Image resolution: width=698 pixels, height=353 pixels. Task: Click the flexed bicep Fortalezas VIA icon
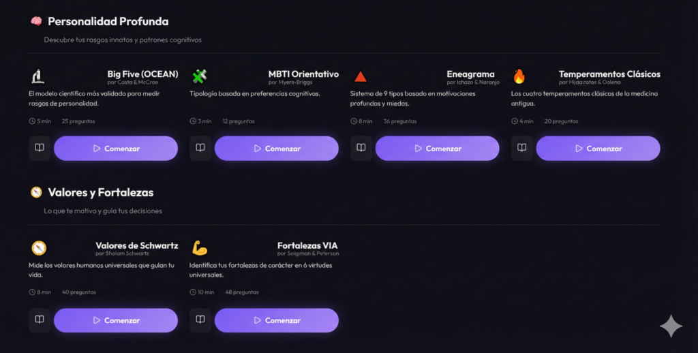199,247
